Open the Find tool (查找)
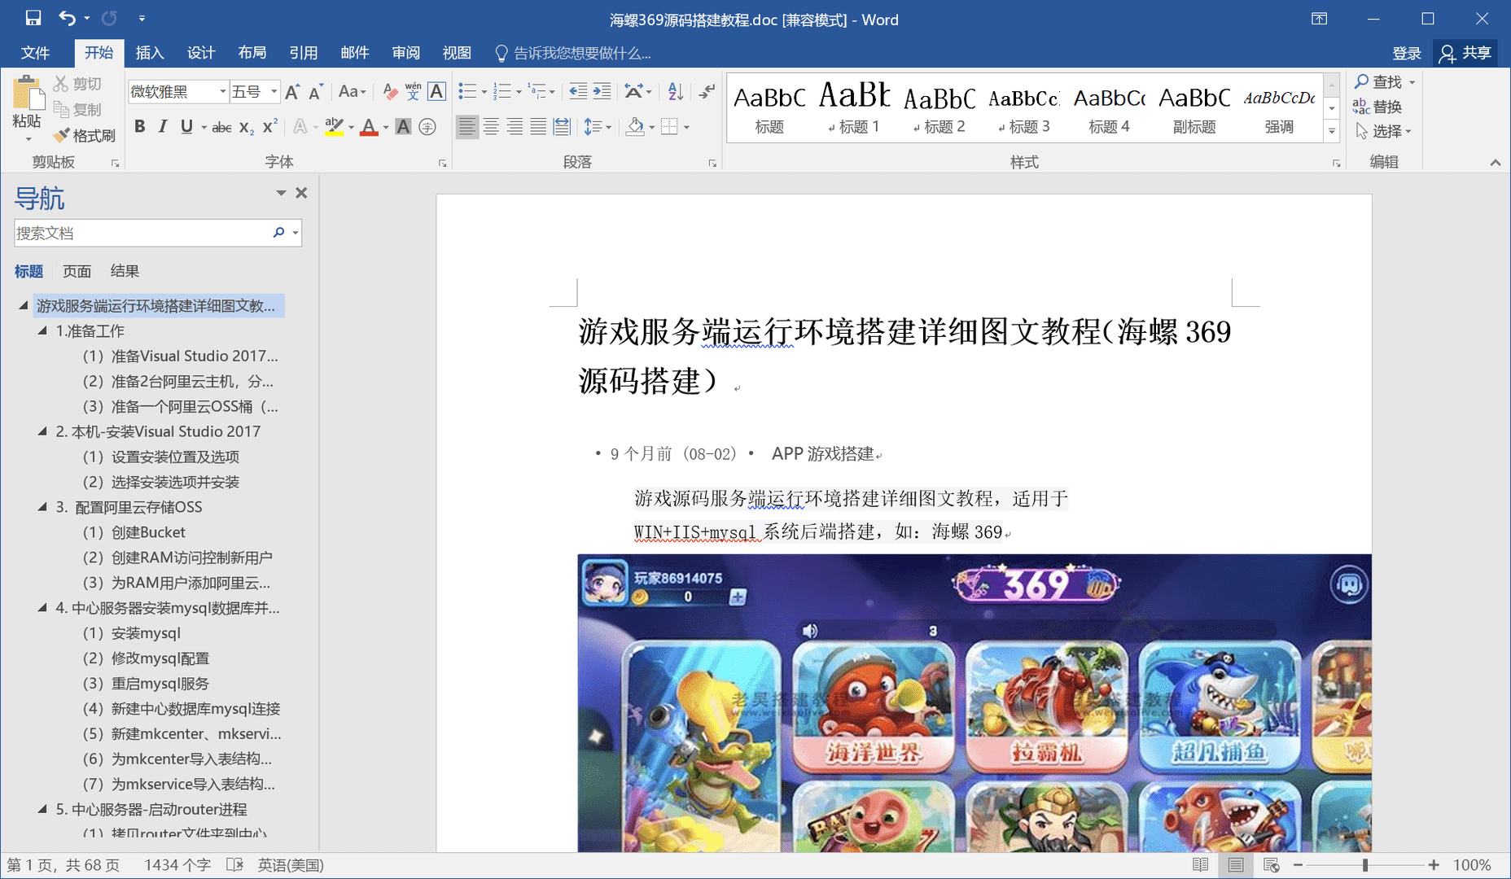Screen dimensions: 1511x879 (x=1384, y=81)
